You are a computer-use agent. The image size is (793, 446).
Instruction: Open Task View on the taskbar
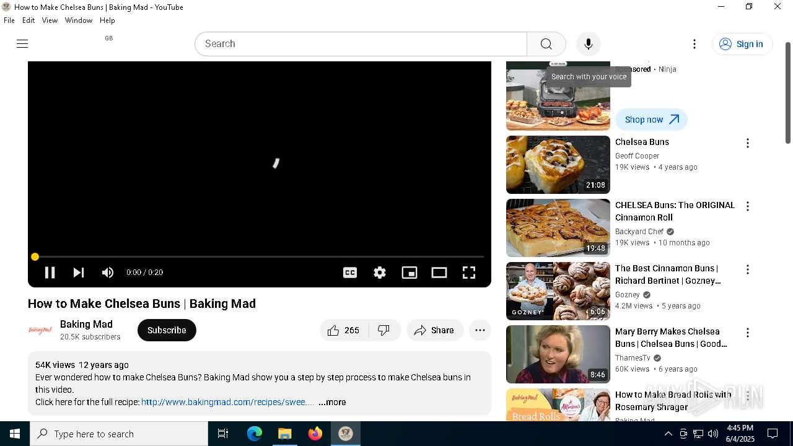click(223, 434)
